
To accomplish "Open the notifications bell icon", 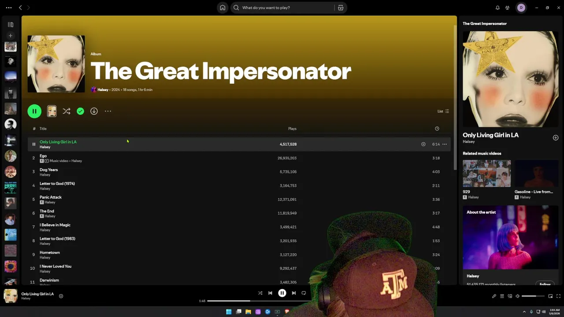I will tap(497, 7).
